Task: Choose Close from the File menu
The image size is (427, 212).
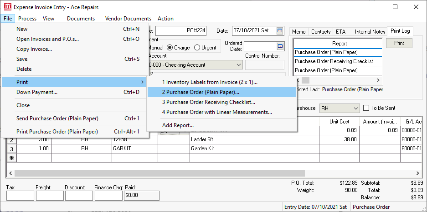Action: pos(75,105)
